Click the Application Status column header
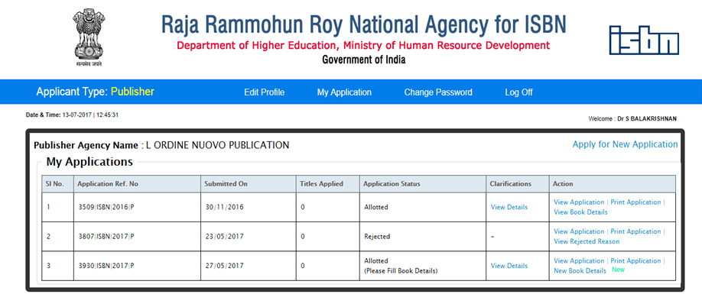The image size is (702, 307). pos(392,184)
